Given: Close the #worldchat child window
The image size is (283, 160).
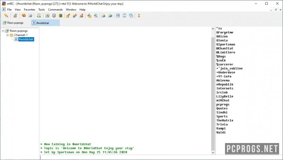Looking at the screenshot, I should 281,10.
